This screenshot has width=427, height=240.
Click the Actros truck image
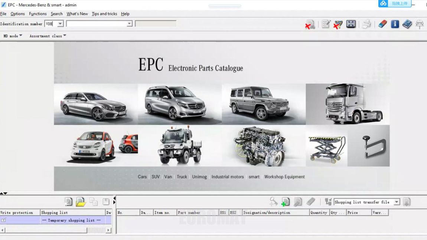348,104
